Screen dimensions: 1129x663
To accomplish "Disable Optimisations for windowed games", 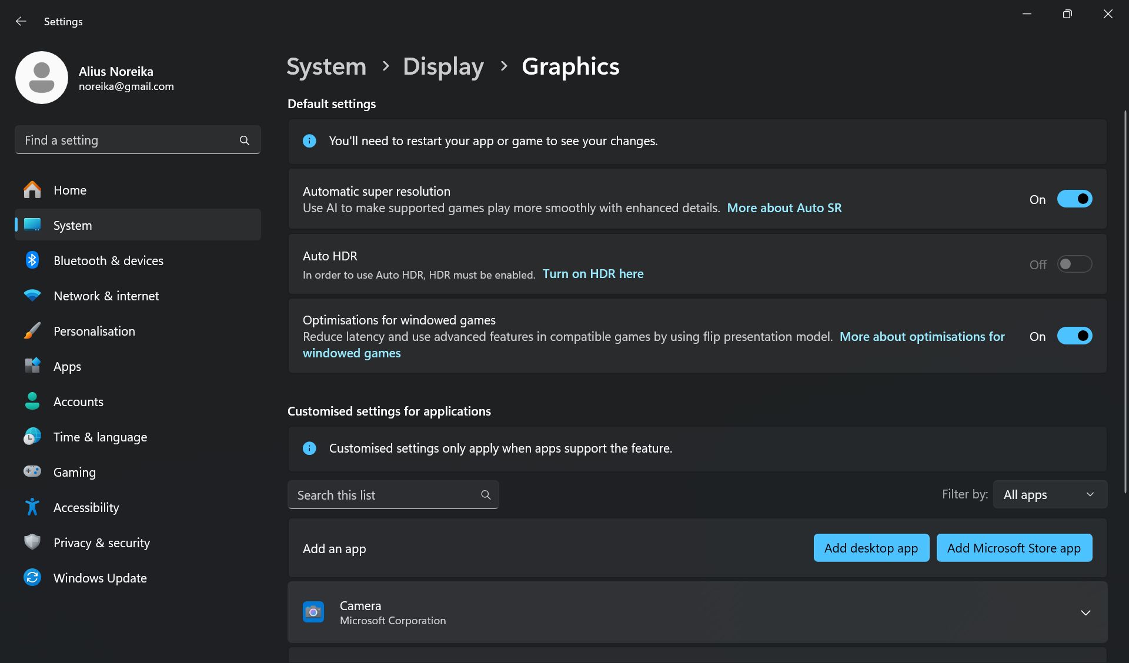I will tap(1074, 336).
